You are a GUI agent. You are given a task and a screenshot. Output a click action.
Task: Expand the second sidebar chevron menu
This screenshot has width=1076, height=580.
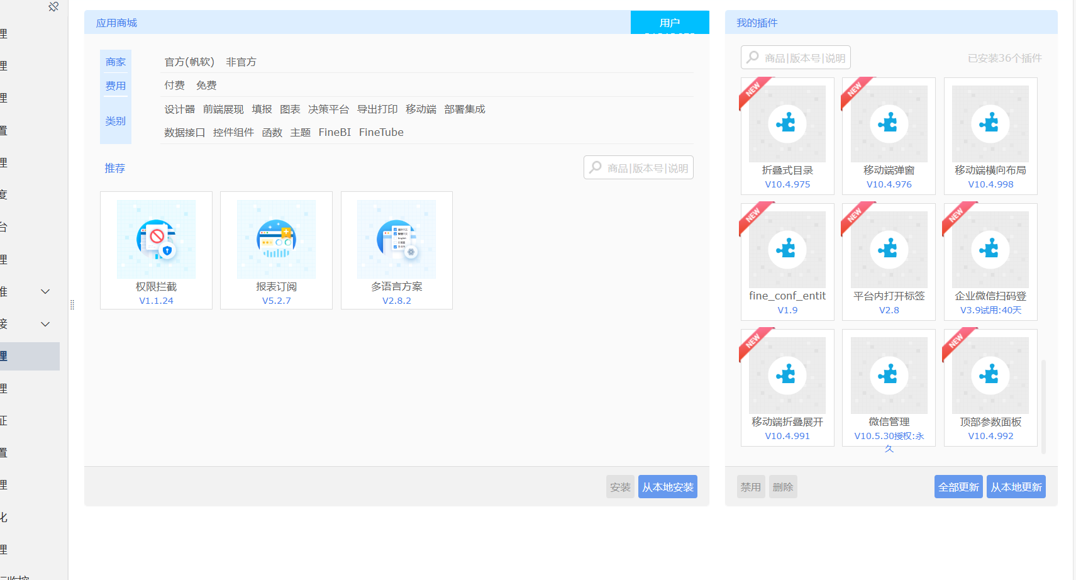coord(45,324)
